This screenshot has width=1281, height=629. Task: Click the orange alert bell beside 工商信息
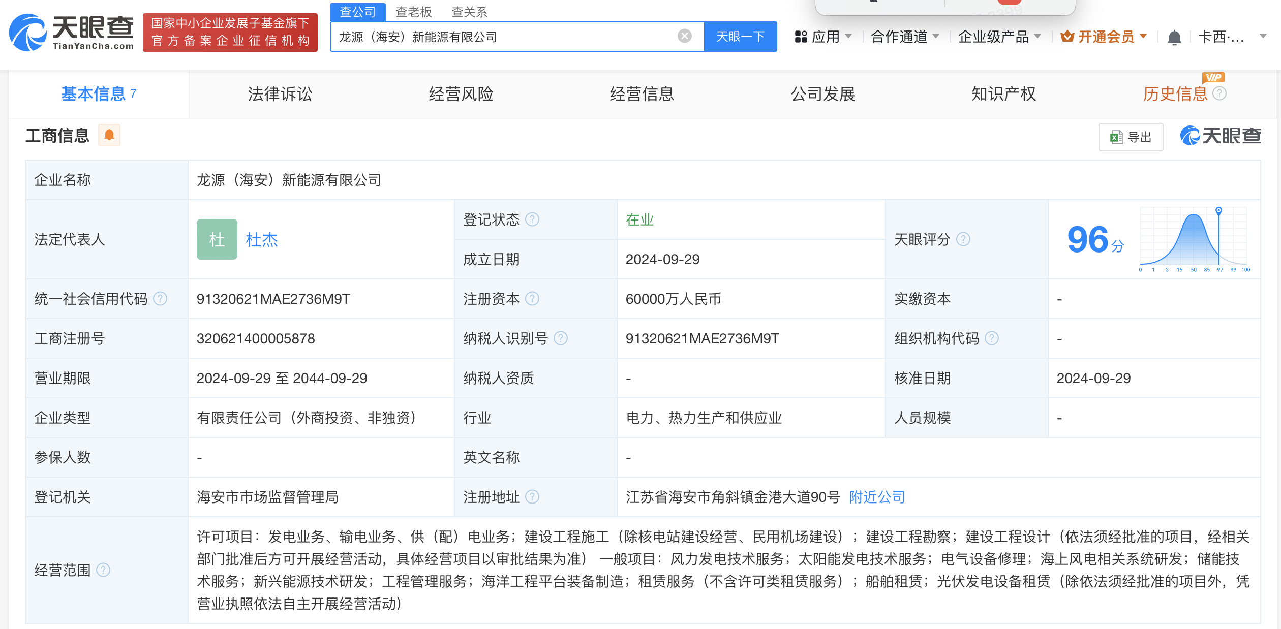[x=109, y=135]
